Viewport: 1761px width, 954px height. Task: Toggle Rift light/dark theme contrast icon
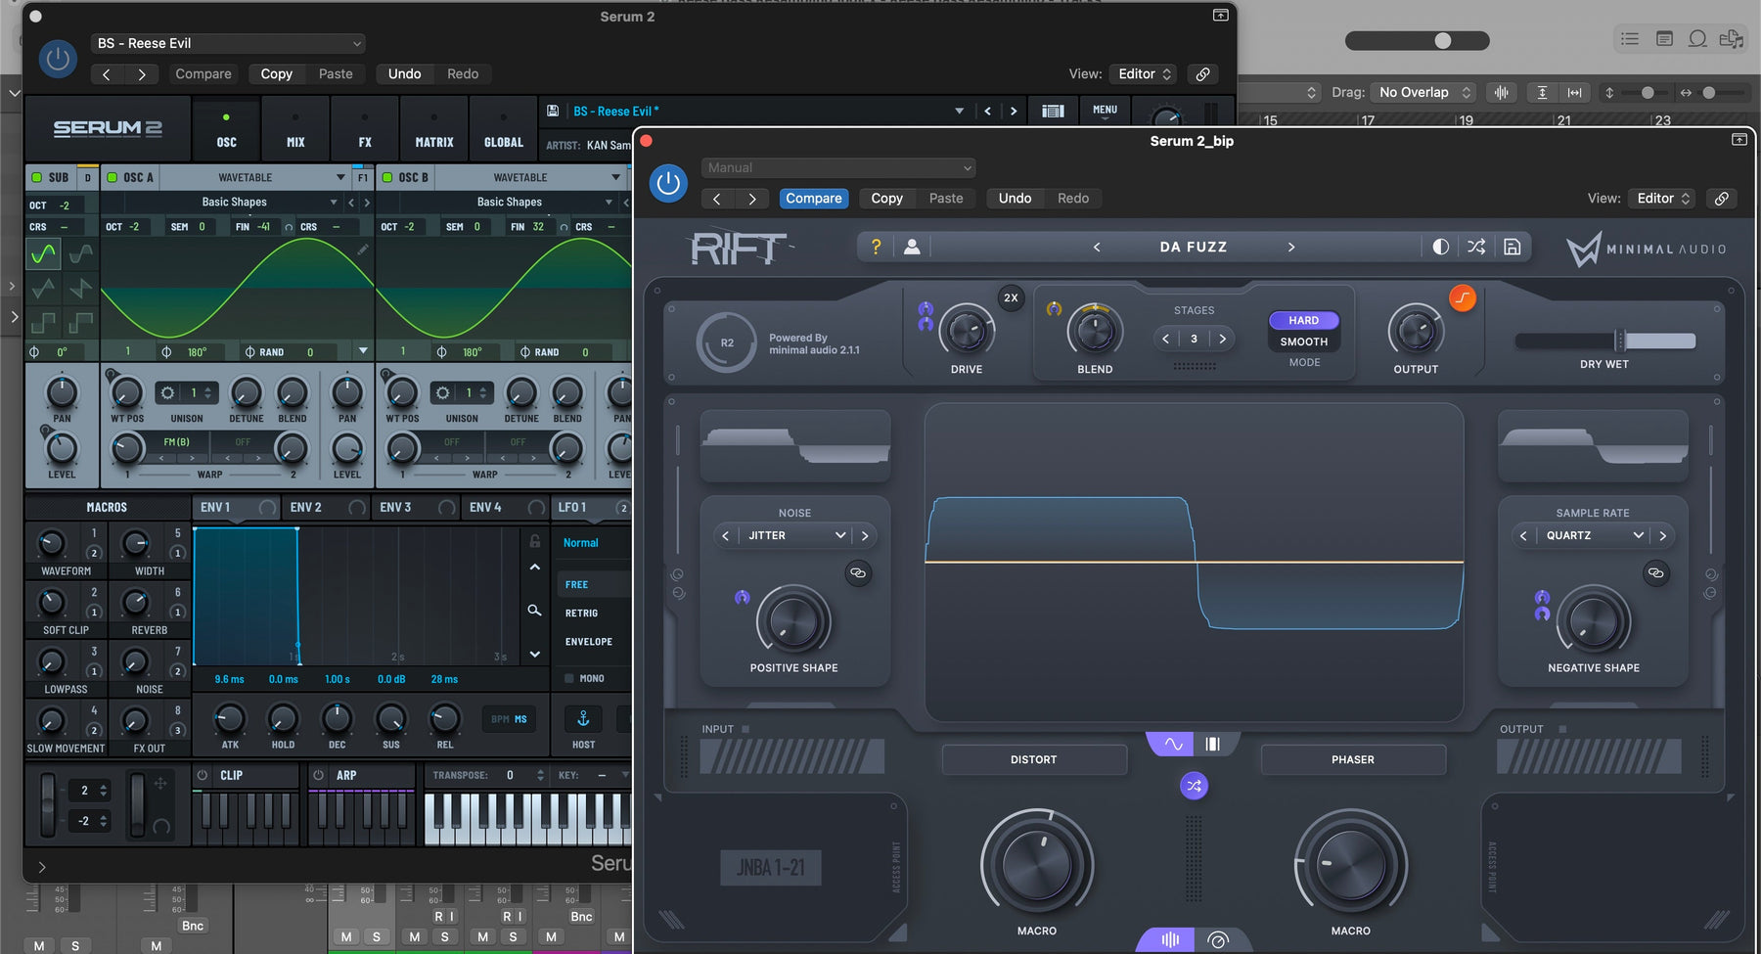tap(1441, 247)
